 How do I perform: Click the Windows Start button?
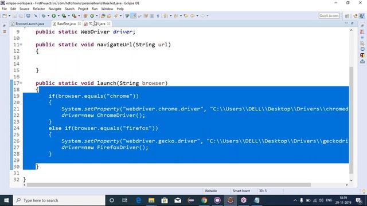tap(6, 200)
